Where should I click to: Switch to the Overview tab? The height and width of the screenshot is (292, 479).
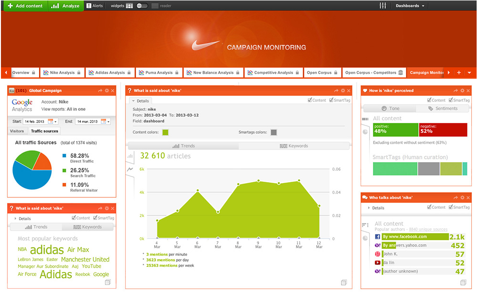coord(25,73)
